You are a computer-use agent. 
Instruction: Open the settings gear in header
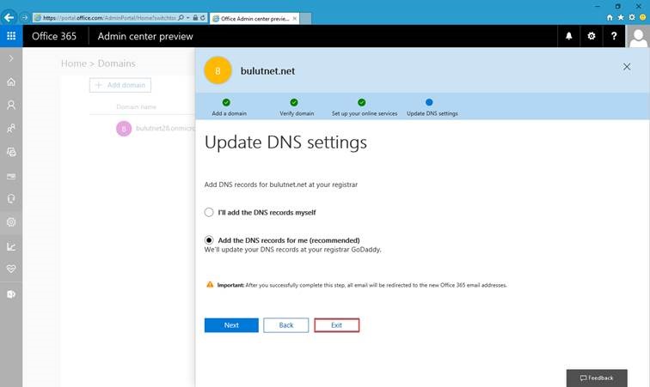click(x=592, y=36)
